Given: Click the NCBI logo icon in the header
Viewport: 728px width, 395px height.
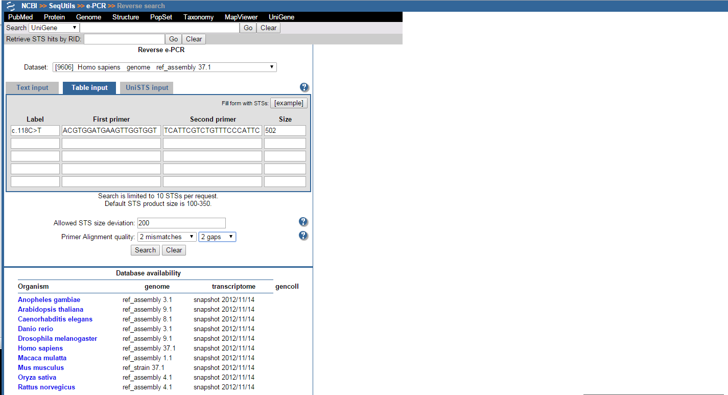Looking at the screenshot, I should (x=10, y=6).
